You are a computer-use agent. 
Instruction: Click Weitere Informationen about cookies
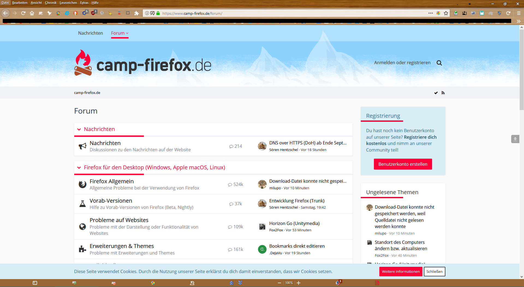401,271
